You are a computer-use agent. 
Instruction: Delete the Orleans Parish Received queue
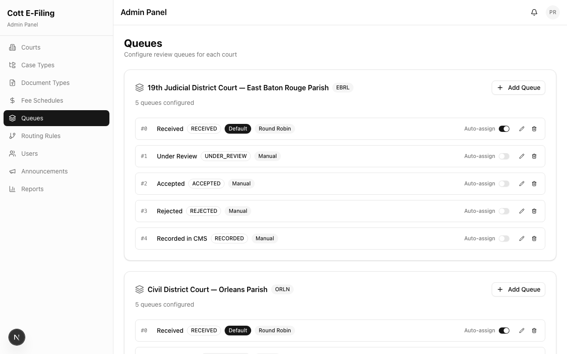click(x=534, y=331)
